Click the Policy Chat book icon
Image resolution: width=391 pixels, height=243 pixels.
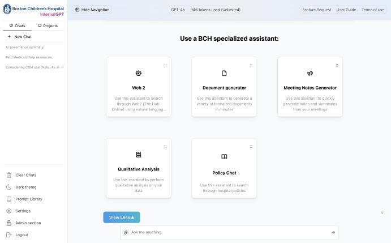point(224,156)
